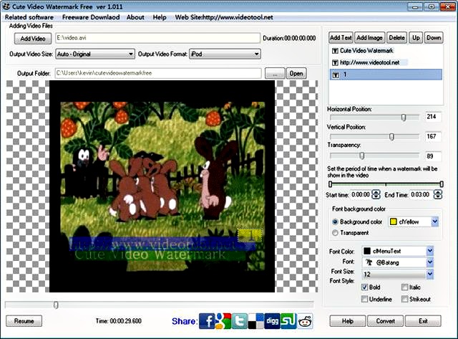
Task: Click the font type icon beside @Batang
Action: pyautogui.click(x=369, y=262)
